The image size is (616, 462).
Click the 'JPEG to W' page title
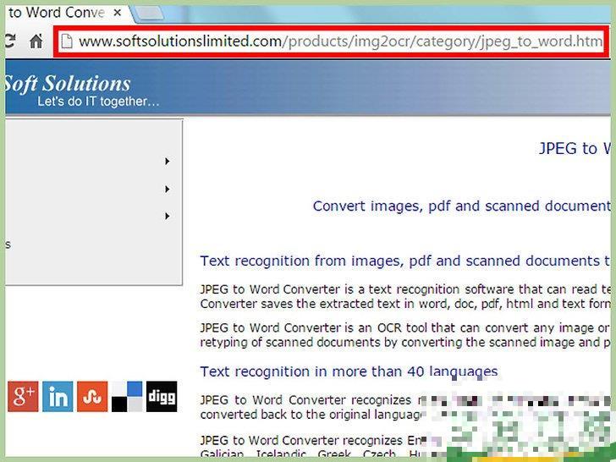click(575, 148)
